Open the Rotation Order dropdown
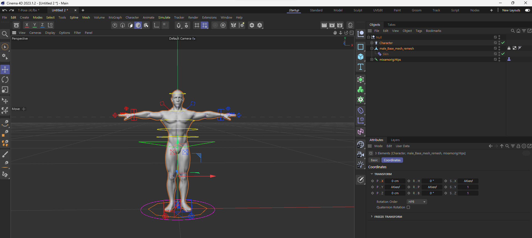532x238 pixels. tap(417, 202)
